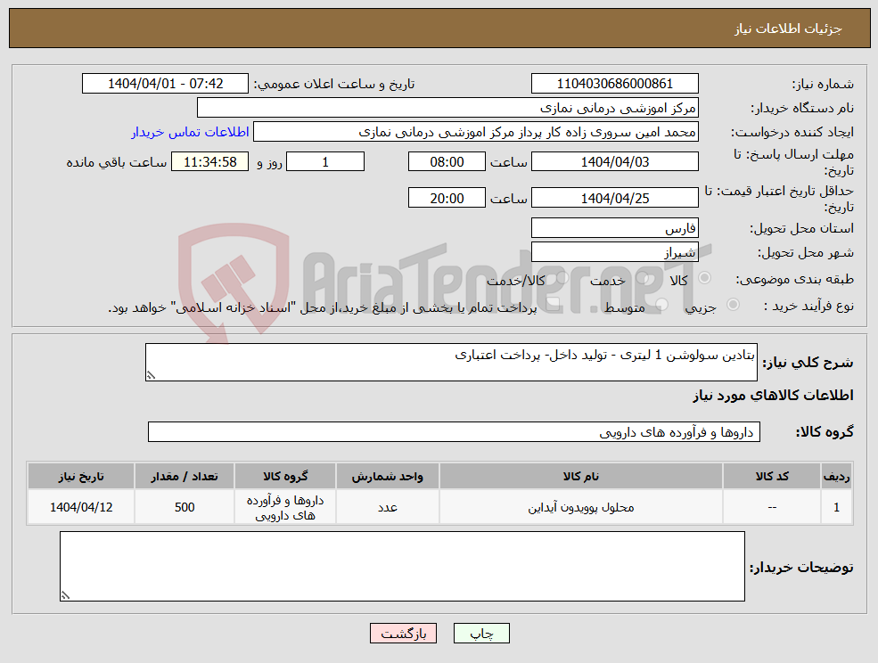
Task: Click the چاپ (print) button
Action: tap(481, 634)
